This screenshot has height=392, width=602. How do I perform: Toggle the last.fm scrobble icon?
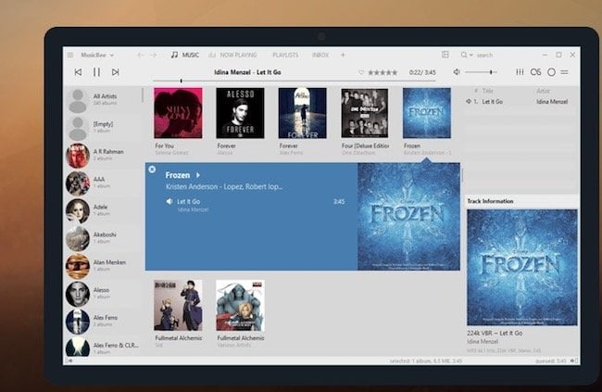point(535,72)
